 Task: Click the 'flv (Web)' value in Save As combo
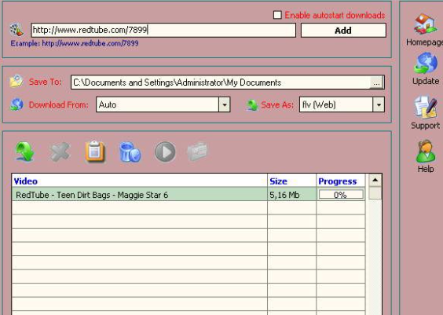[x=319, y=104]
